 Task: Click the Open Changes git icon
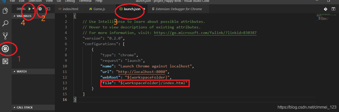(326, 9)
